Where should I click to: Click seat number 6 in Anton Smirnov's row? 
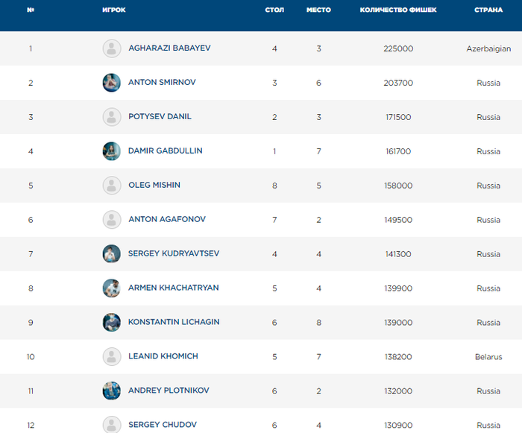(318, 83)
